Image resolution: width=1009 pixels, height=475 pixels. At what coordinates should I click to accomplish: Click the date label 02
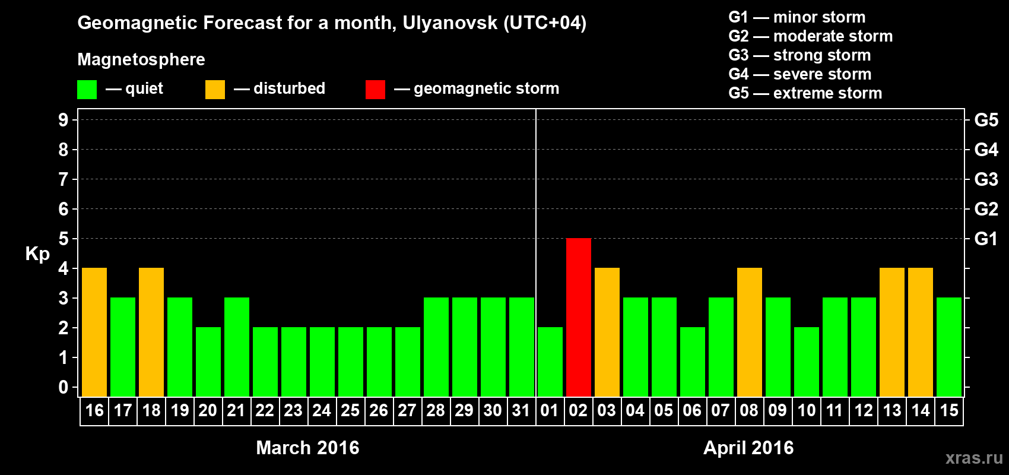[x=578, y=410]
